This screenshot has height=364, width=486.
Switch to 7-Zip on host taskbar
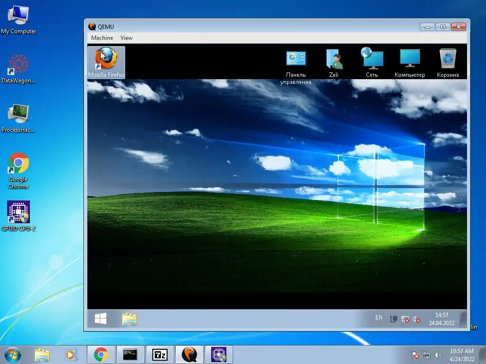(x=159, y=355)
